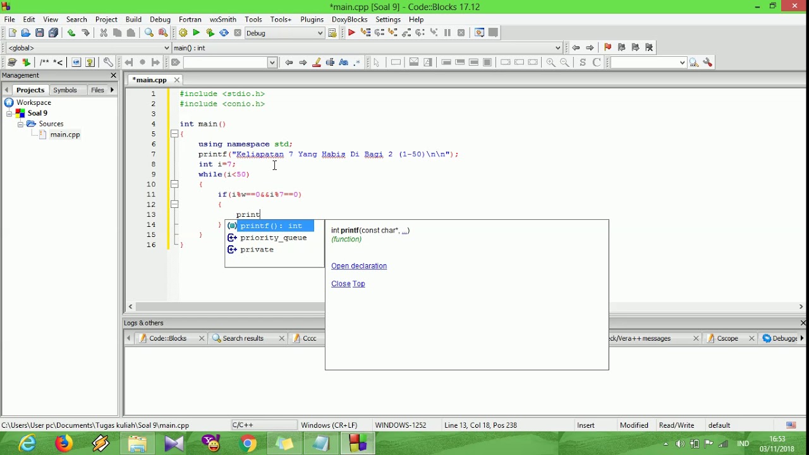Fold the code block at line 10
Viewport: 809px width, 455px height.
(x=174, y=185)
